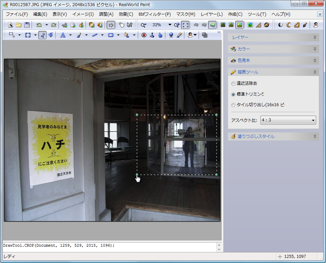Expand the 塗りつぶしスタイル panel
Viewport: 326px width, 263px height.
273,136
